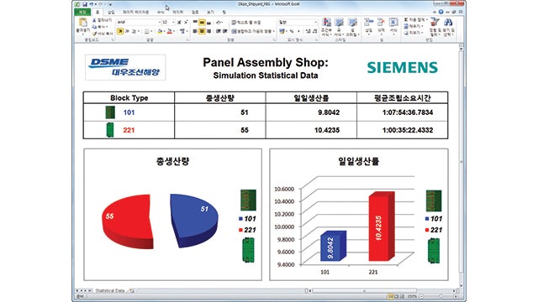The height and width of the screenshot is (302, 538).
Task: Toggle Top Align button
Action: [x=195, y=23]
